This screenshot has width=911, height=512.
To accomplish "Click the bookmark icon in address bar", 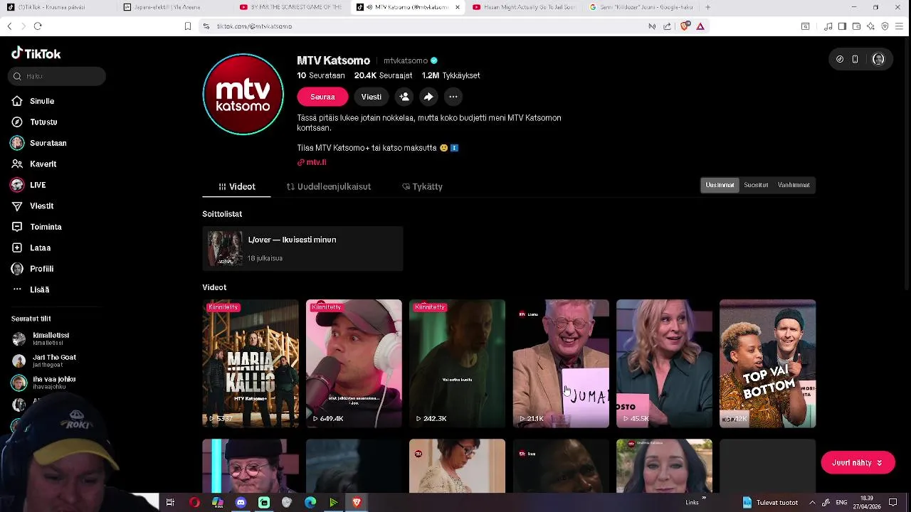I will (188, 26).
